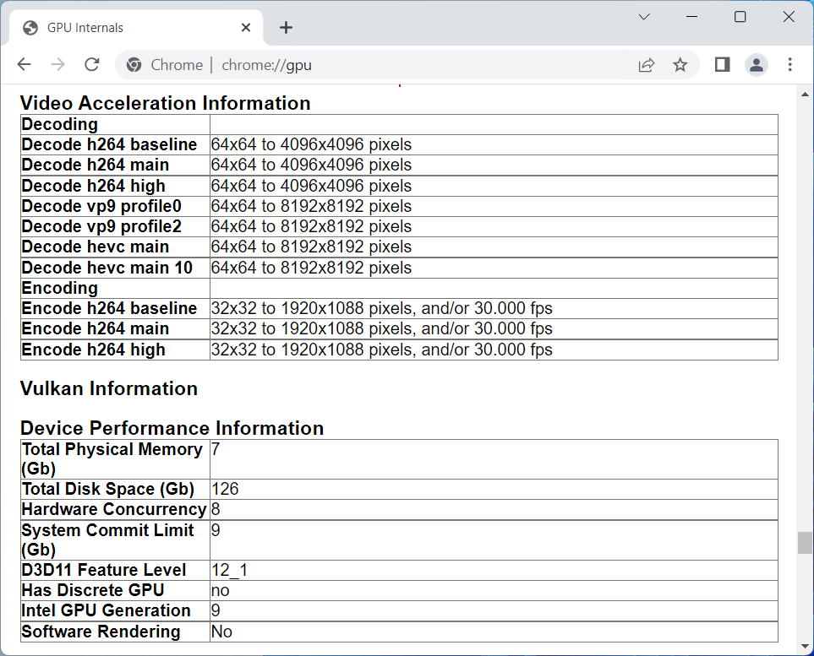
Task: Click the scroll down arrow
Action: pyautogui.click(x=805, y=646)
